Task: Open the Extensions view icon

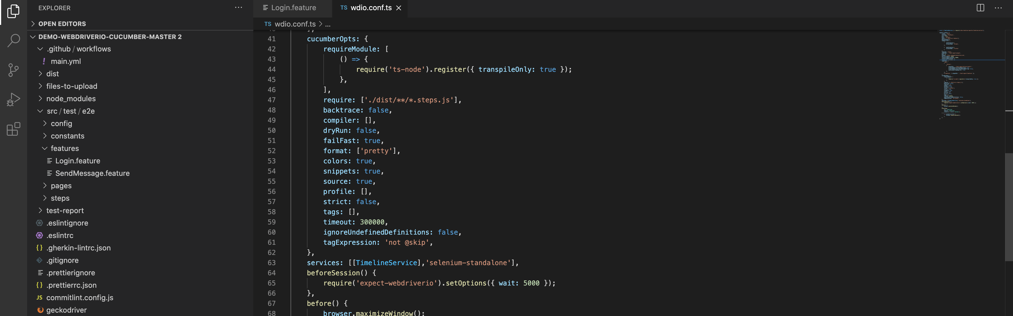Action: [13, 129]
